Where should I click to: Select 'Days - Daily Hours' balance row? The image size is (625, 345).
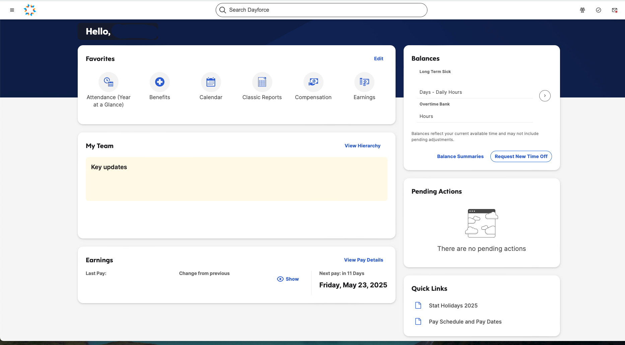tap(475, 92)
